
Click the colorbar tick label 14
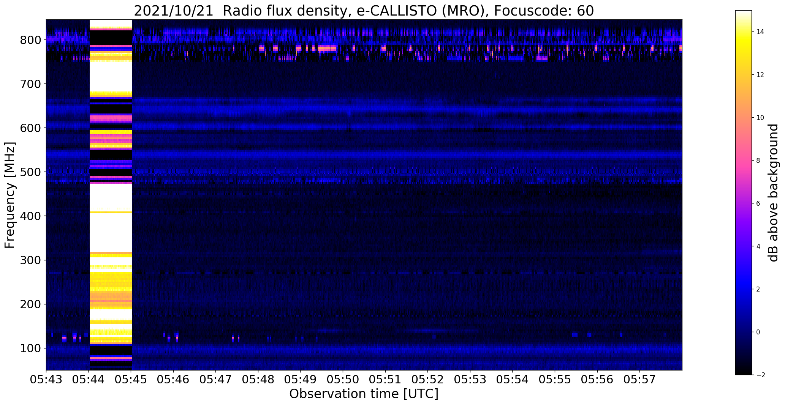[x=760, y=32]
